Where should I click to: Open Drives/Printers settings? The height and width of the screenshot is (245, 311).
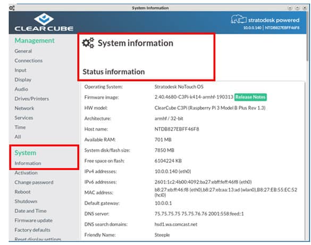coord(31,98)
